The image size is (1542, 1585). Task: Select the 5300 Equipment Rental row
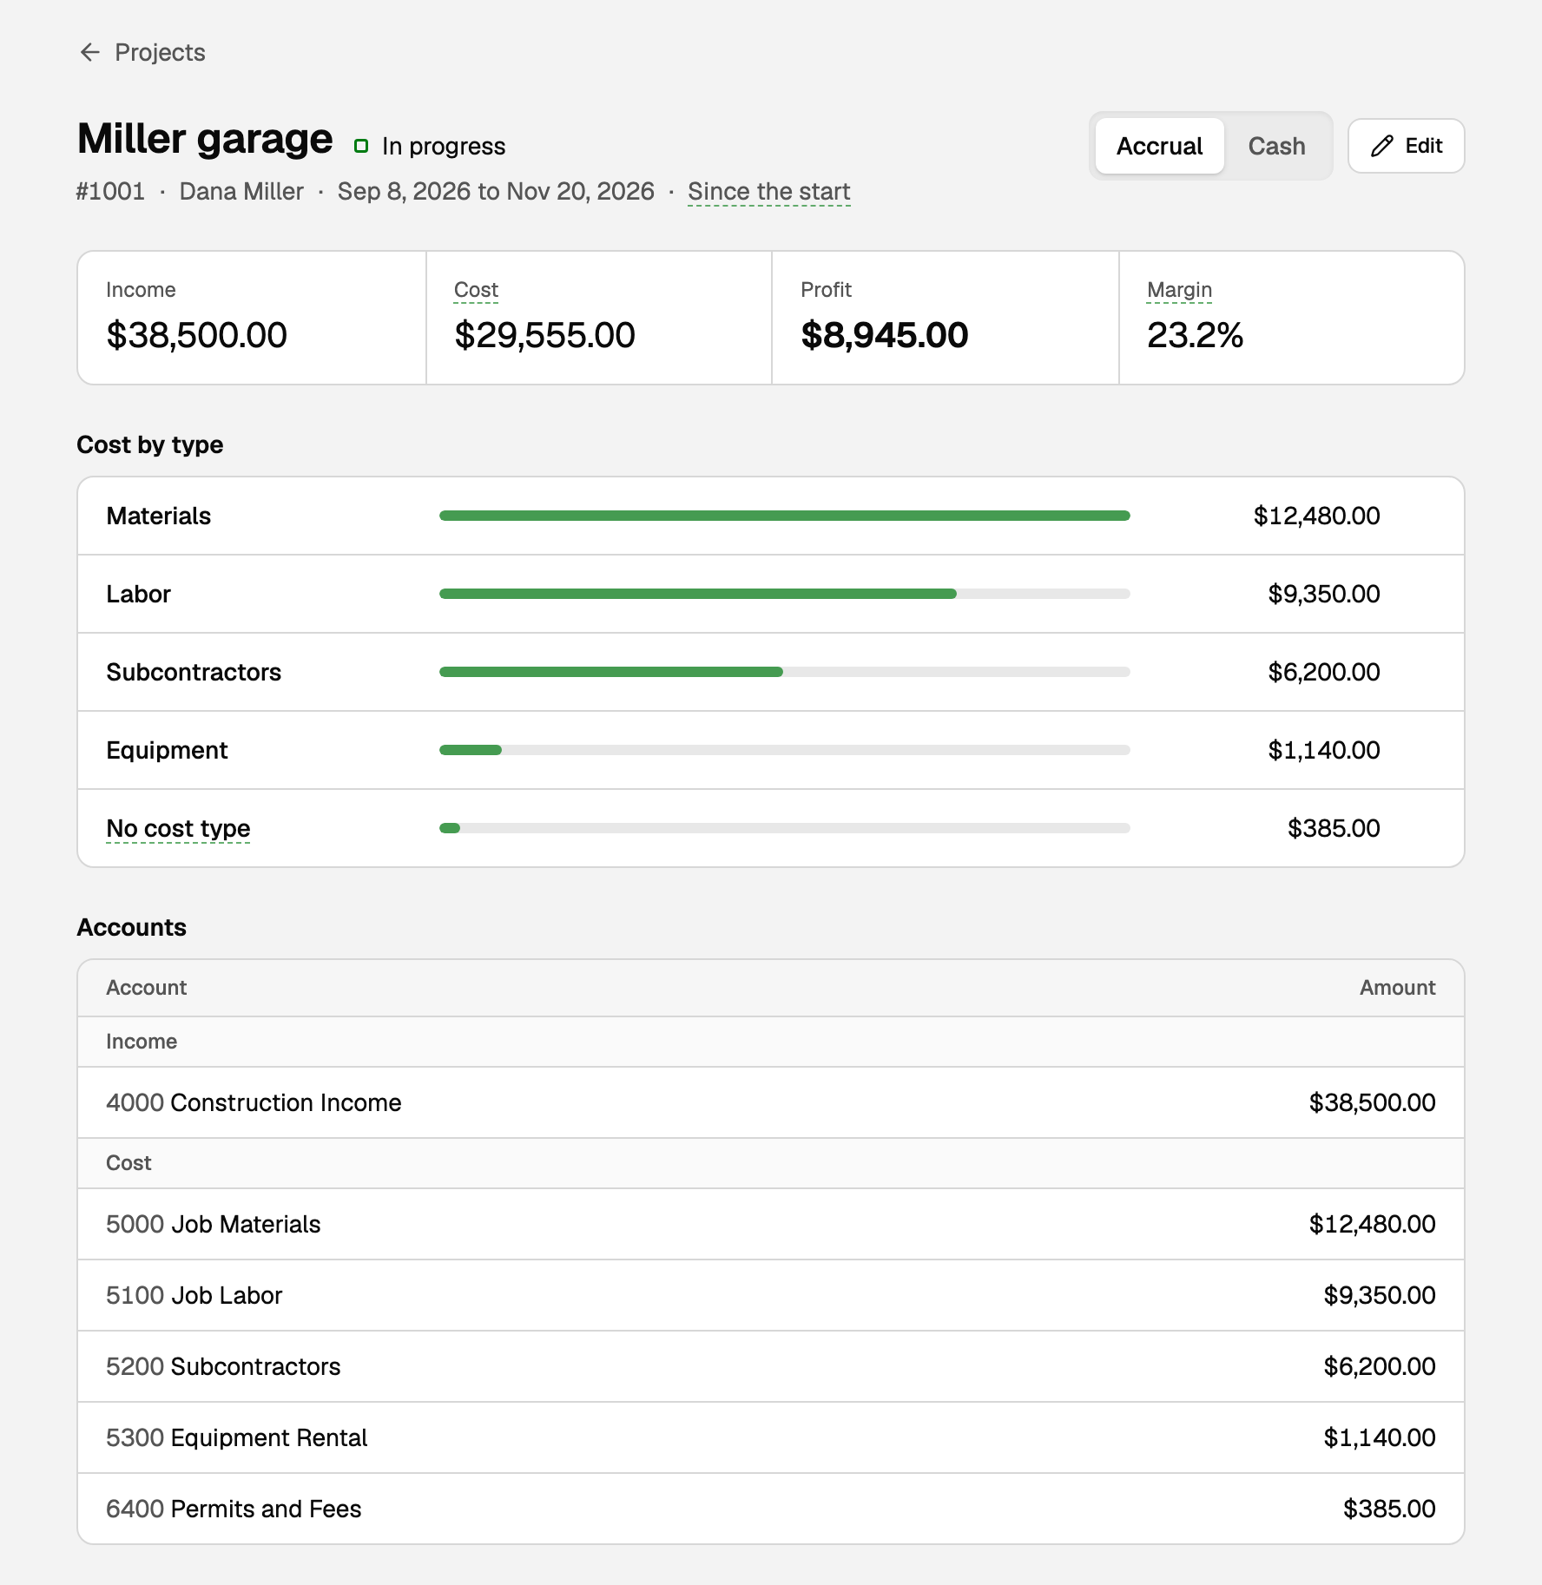tap(771, 1437)
